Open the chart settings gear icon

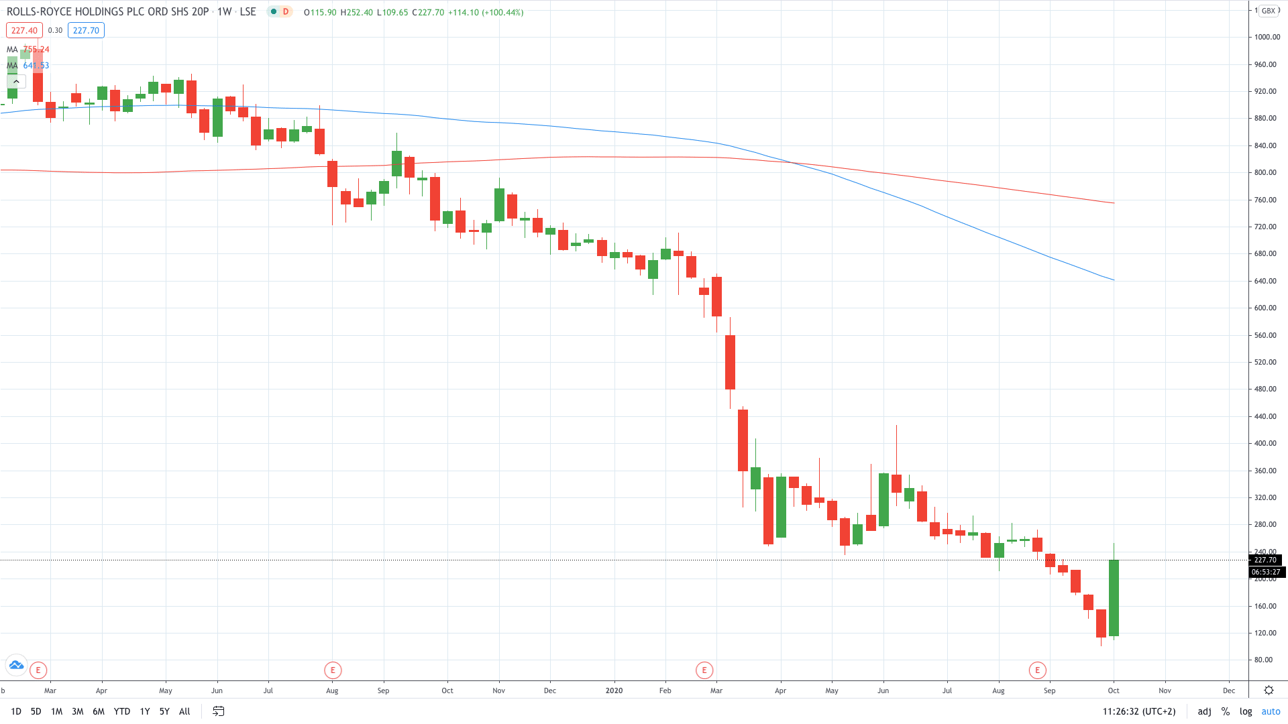click(1269, 690)
